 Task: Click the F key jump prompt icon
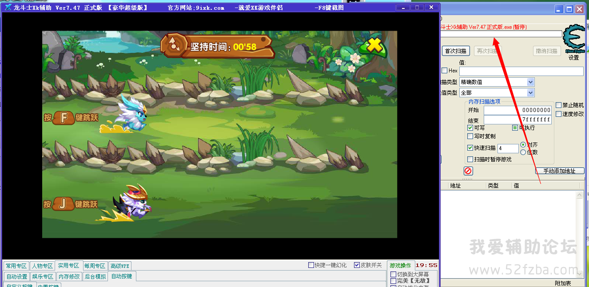click(64, 118)
